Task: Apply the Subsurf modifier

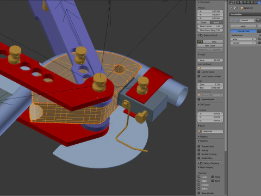Action: (x=243, y=26)
